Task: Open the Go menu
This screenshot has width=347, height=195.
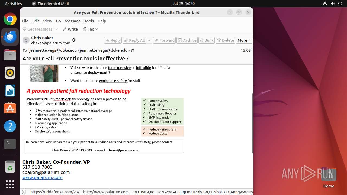Action: (58, 21)
